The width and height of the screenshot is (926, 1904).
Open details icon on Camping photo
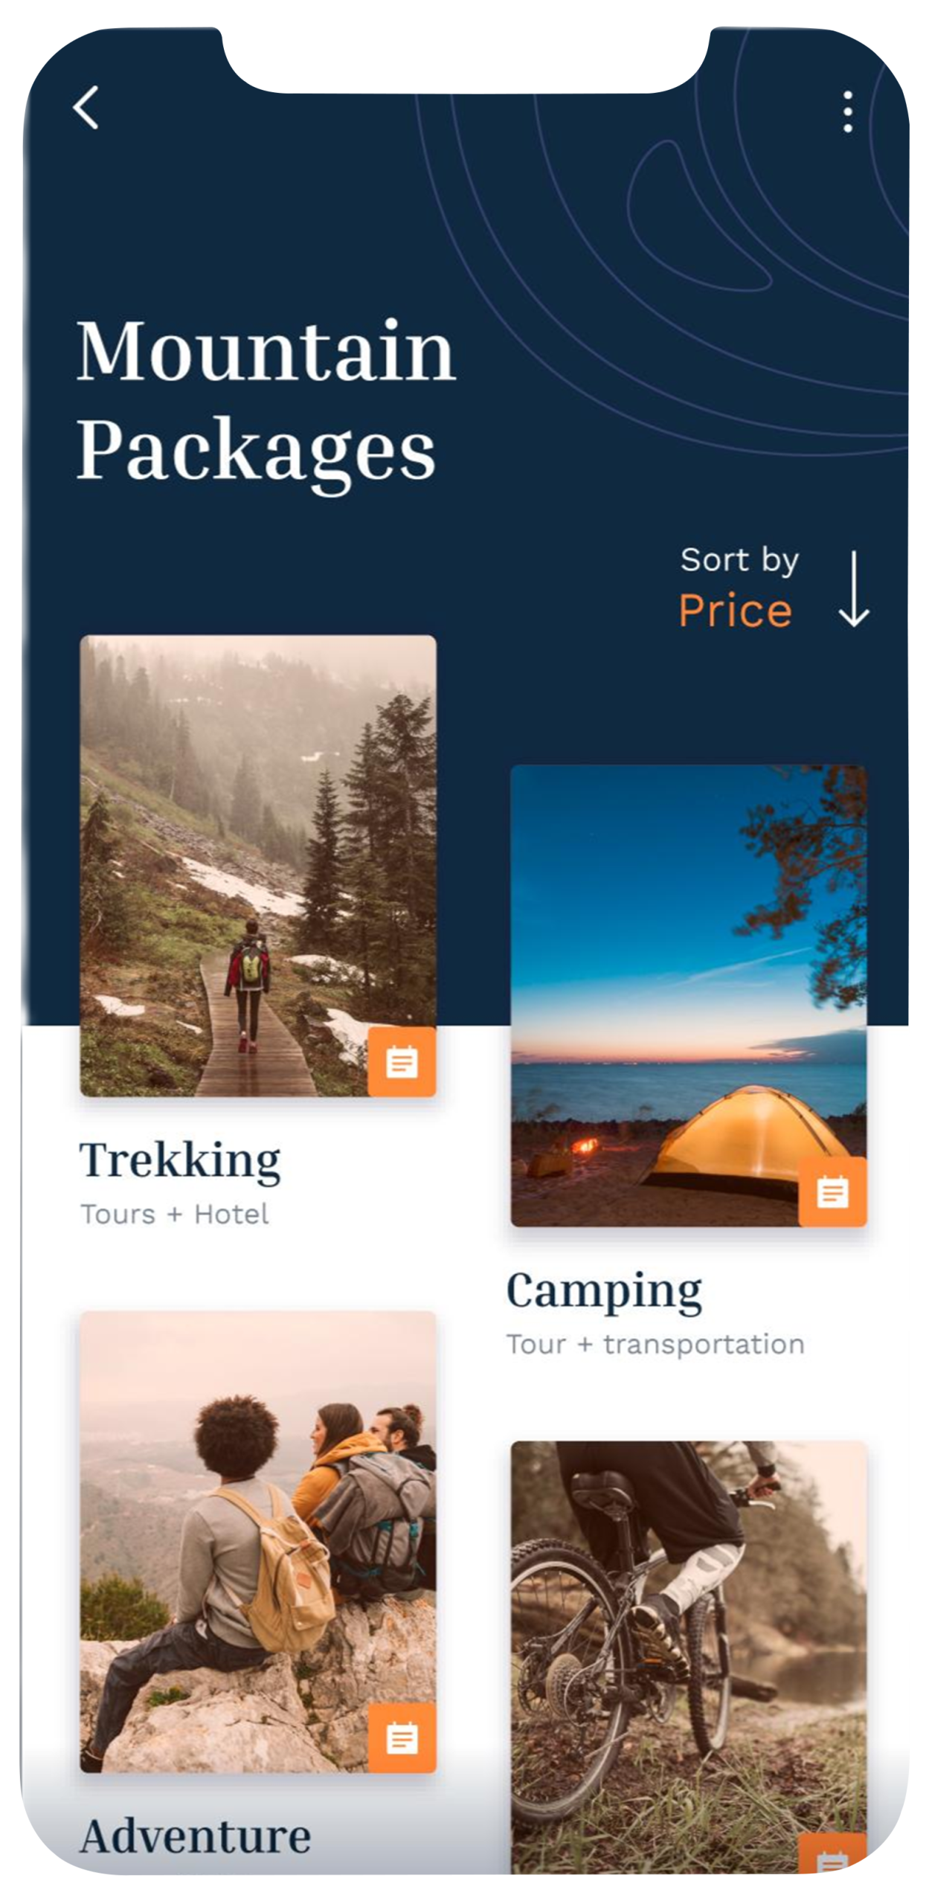click(x=832, y=1191)
